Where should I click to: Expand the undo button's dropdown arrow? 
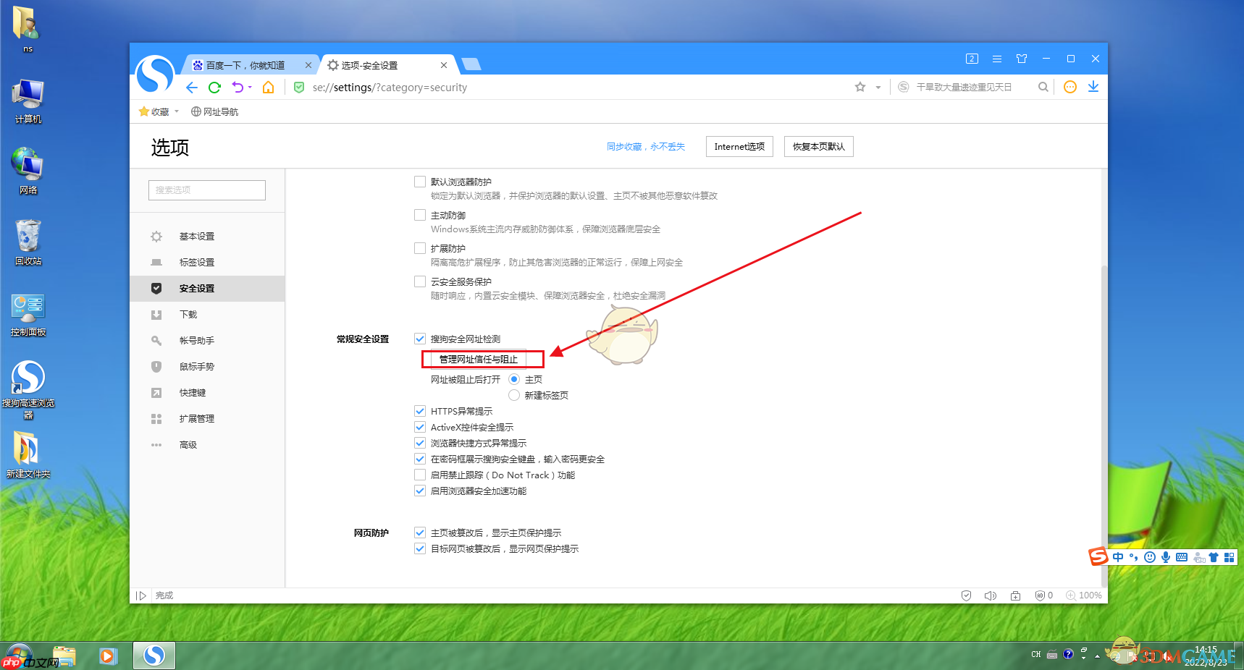251,87
